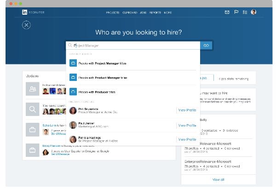Click the GO search button

point(206,46)
